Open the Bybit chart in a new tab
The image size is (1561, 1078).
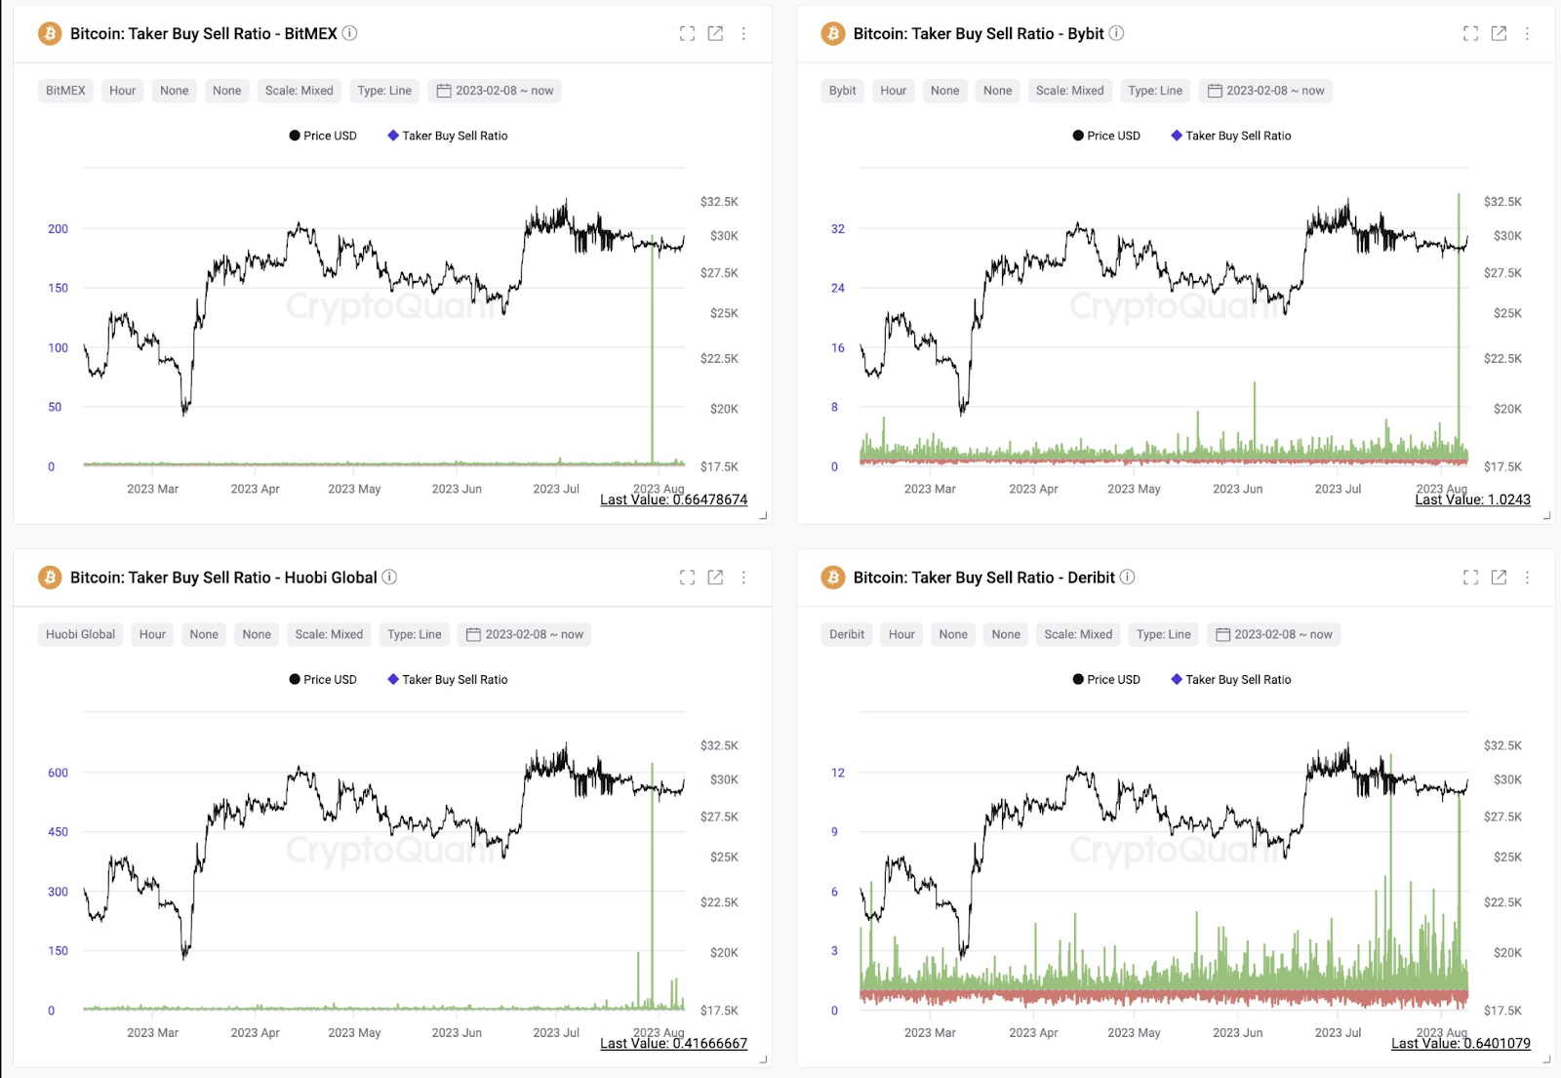1500,32
